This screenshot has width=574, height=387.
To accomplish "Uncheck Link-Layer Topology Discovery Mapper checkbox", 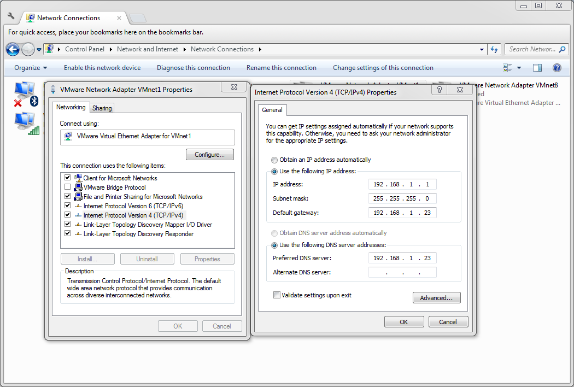I will (x=67, y=224).
